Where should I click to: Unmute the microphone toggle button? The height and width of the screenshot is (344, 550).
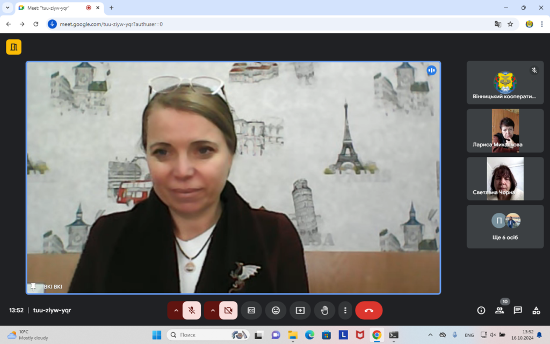[x=192, y=310]
